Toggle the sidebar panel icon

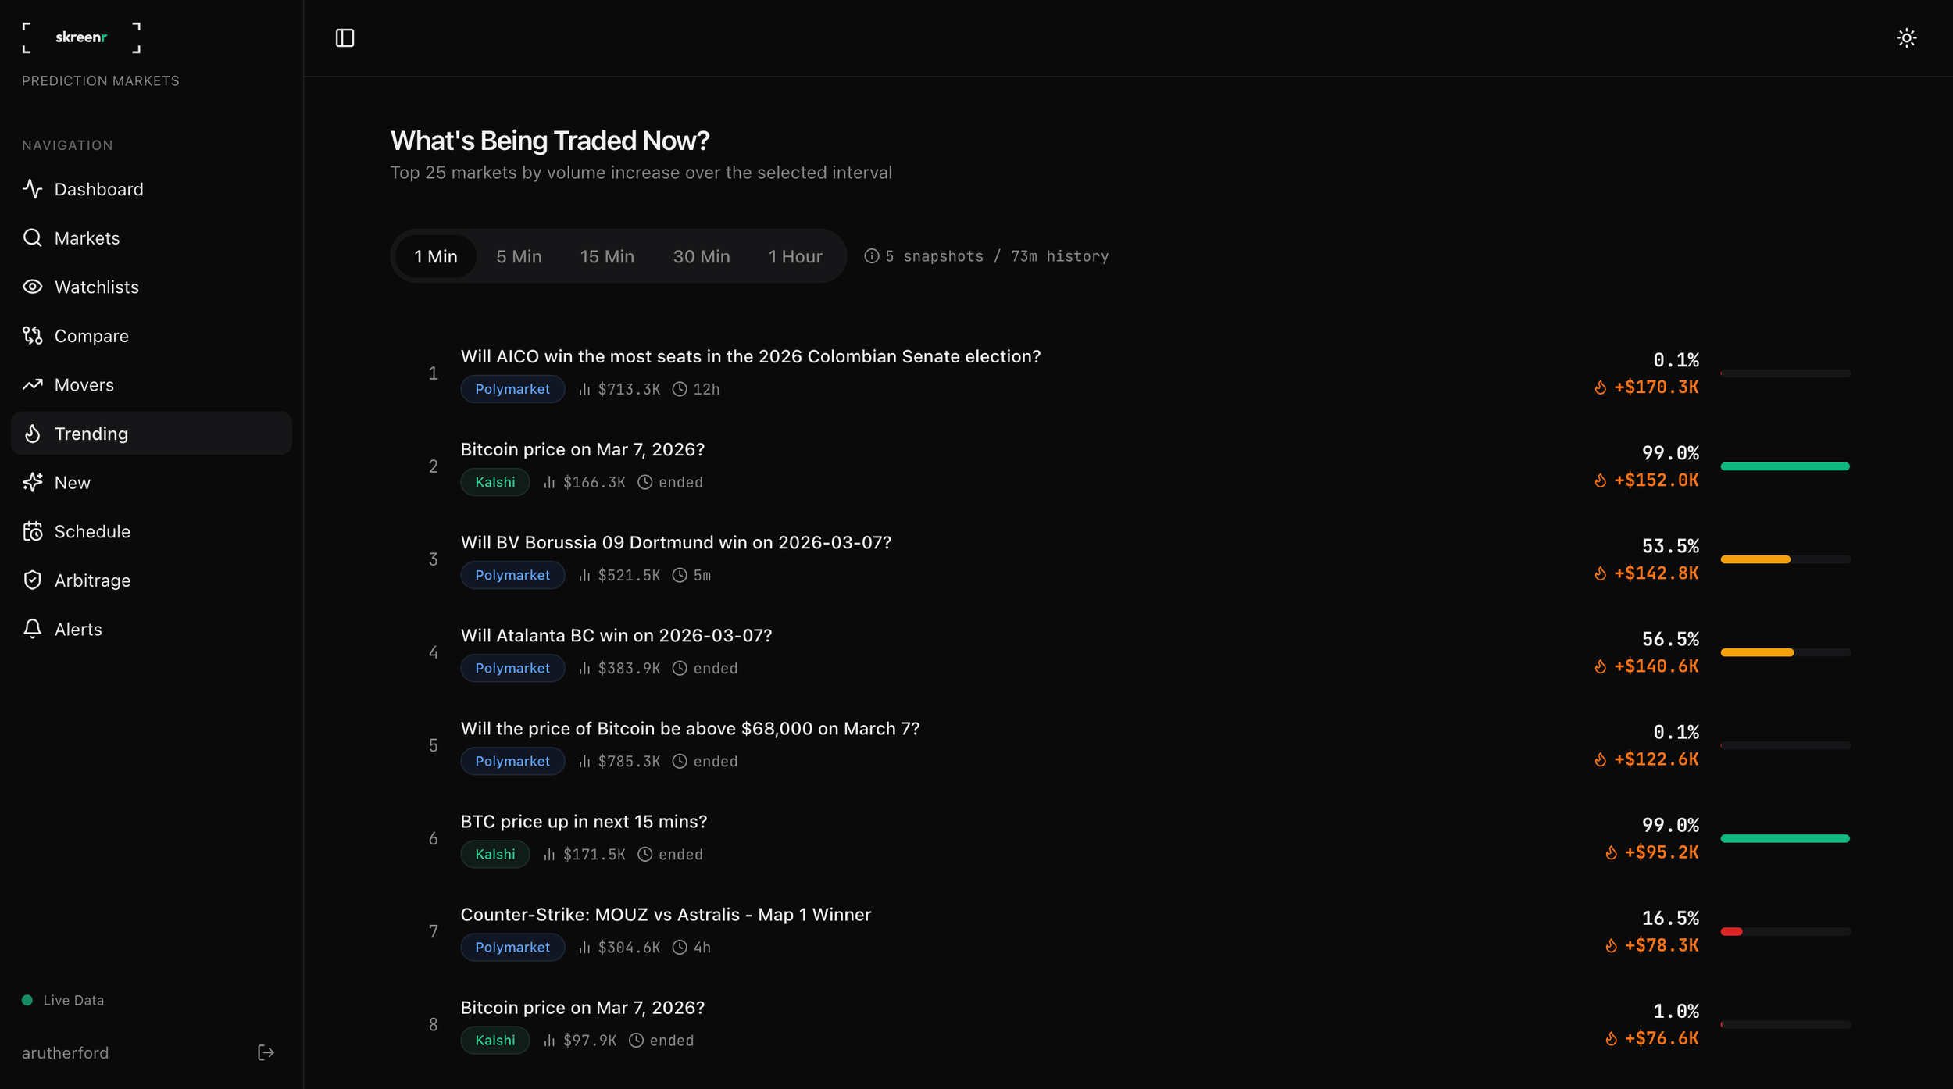coord(345,37)
